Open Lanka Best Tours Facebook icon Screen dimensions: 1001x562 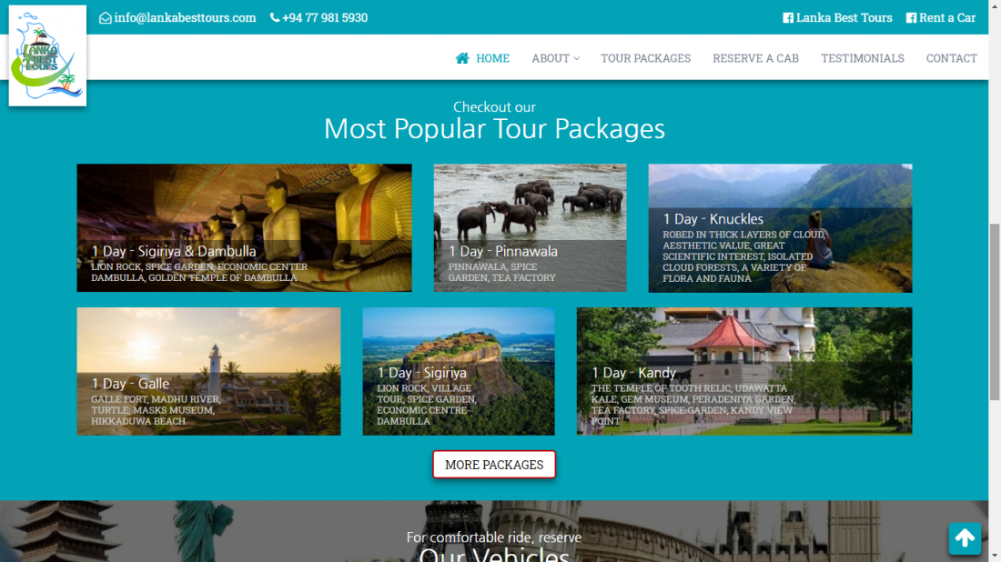point(788,18)
